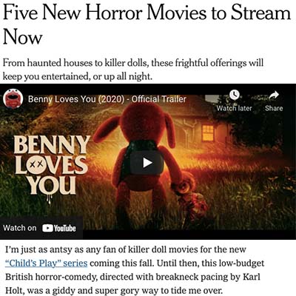Click the name Karl in the paragraph
296x296 pixels.
pyautogui.click(x=251, y=277)
